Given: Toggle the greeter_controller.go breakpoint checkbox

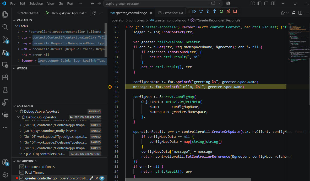Looking at the screenshot, I should pyautogui.click(x=22, y=178).
